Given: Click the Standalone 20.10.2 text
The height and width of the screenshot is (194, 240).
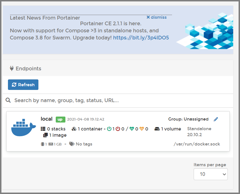Looking at the screenshot, I should [199, 132].
